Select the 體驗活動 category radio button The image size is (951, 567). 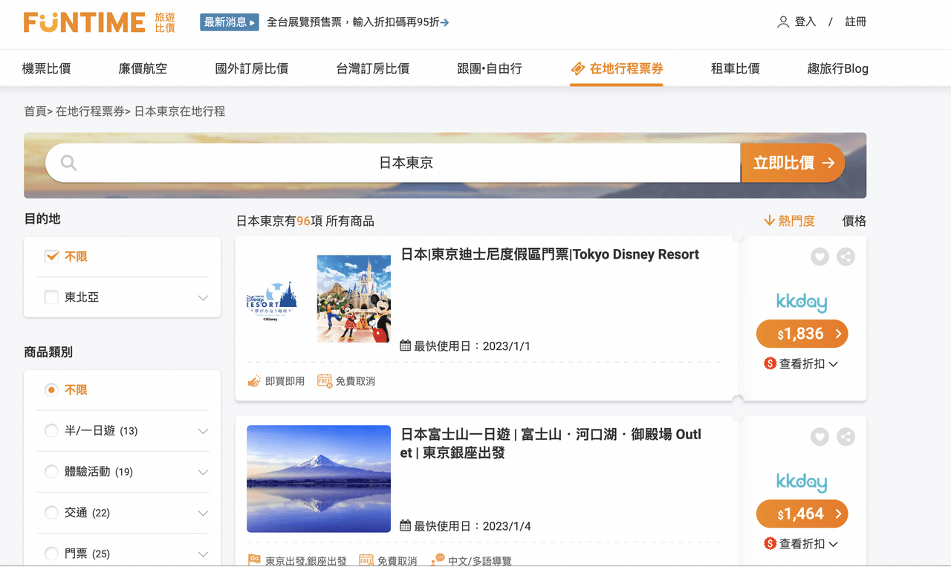[x=51, y=472]
